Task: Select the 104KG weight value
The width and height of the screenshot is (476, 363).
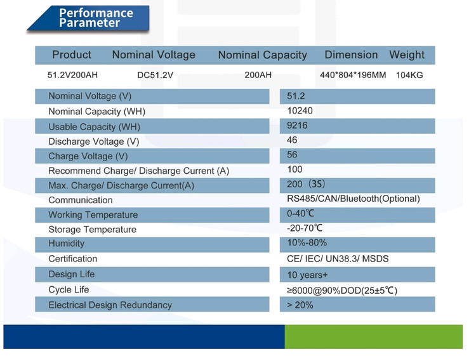Action: click(409, 75)
